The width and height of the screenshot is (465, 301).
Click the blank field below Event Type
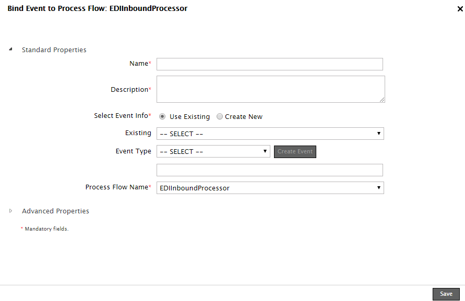pos(269,170)
